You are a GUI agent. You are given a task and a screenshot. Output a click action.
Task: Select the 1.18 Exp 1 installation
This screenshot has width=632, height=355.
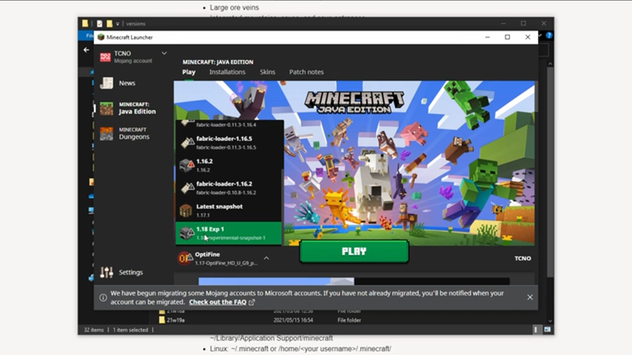[229, 233]
